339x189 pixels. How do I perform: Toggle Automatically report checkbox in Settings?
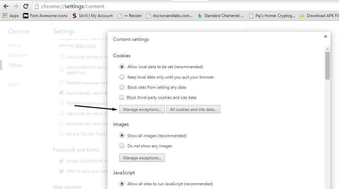[61, 93]
